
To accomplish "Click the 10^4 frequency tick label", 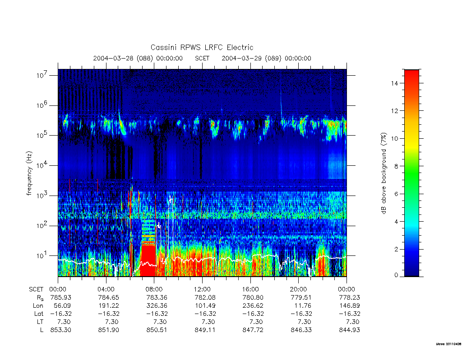I will [x=42, y=165].
